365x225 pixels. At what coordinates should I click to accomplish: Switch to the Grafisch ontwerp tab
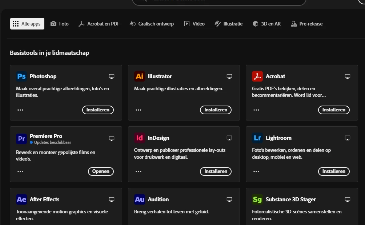152,24
